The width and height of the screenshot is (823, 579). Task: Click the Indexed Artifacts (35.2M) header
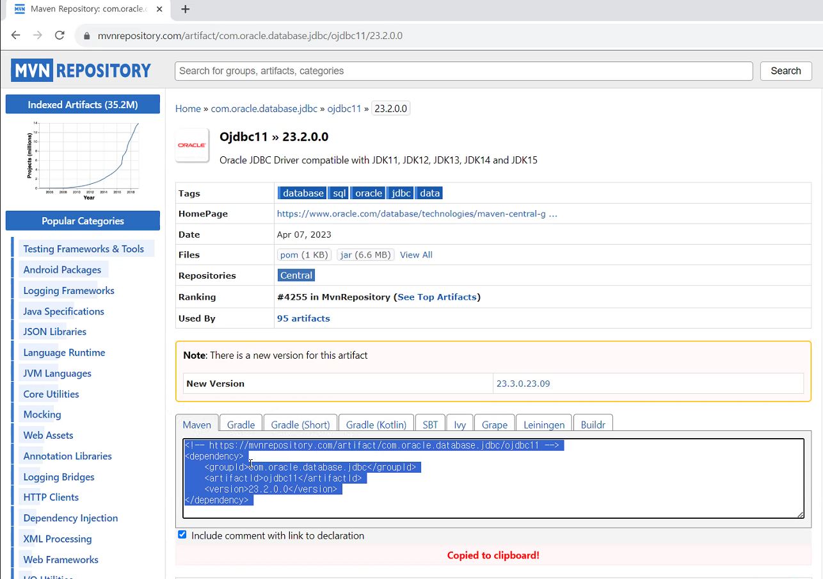(x=83, y=104)
